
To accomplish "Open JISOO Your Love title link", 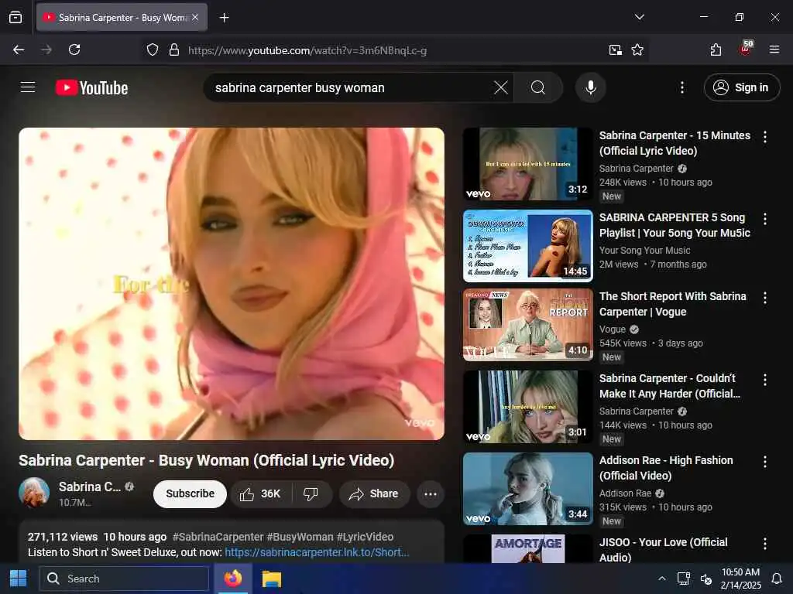I will 663,550.
